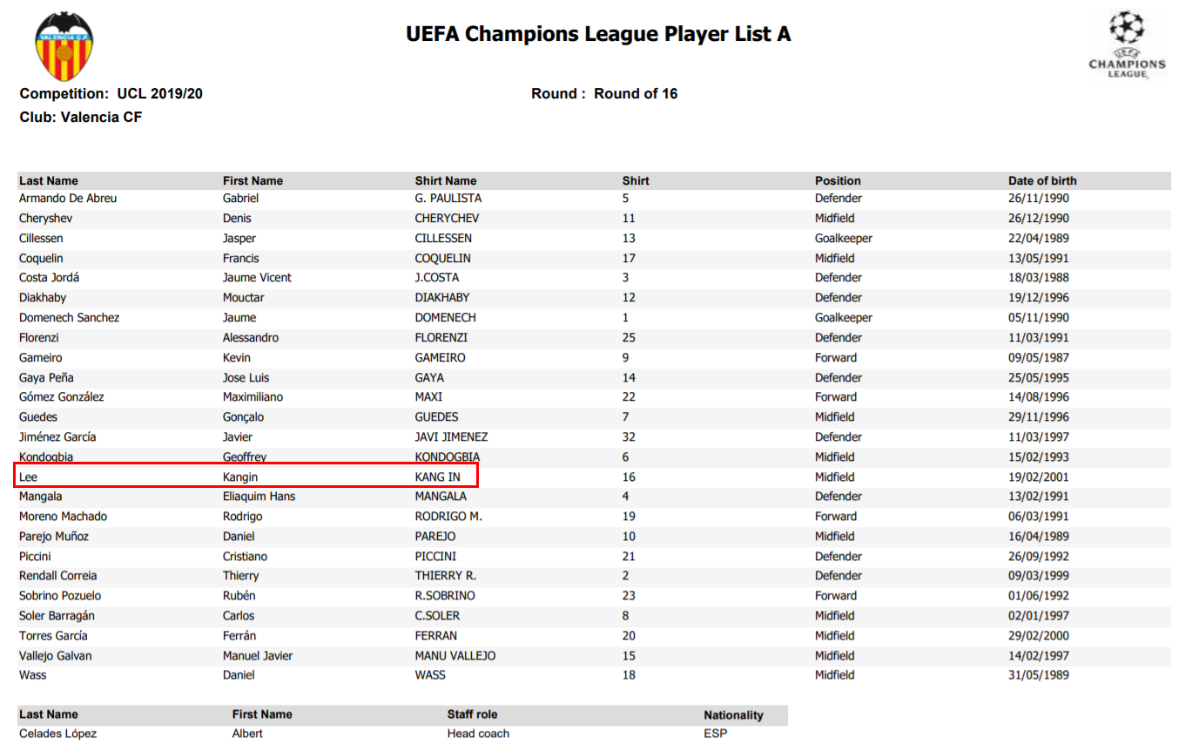
Task: Click Parejo Muñoz last name cell
Action: tap(54, 537)
